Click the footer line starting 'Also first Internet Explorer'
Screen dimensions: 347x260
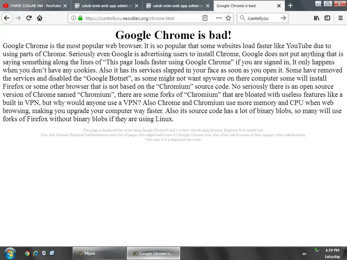[x=173, y=135]
